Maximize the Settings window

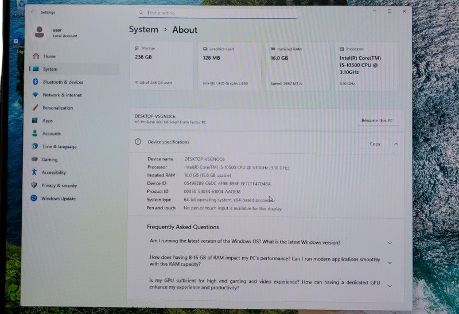tap(390, 11)
